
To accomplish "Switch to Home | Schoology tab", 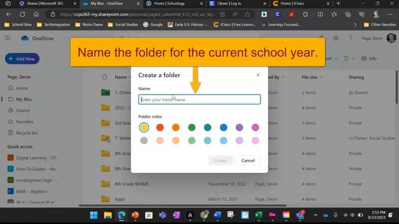I will click(x=169, y=4).
